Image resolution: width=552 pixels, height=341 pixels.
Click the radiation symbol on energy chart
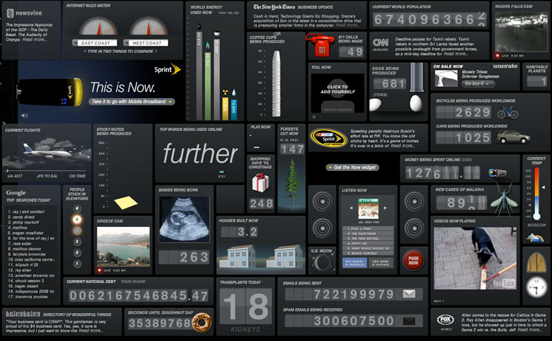pos(225,93)
